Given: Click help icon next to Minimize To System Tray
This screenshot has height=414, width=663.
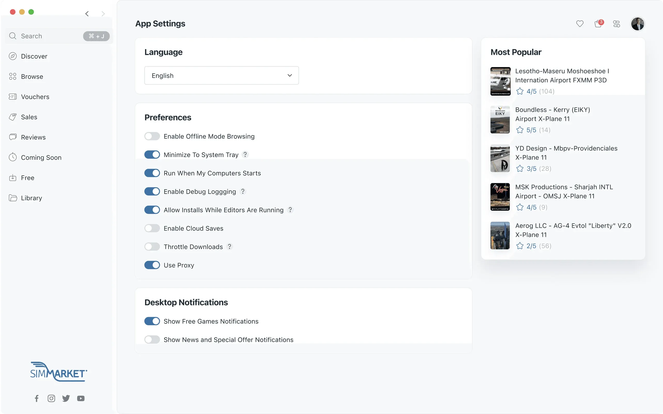Looking at the screenshot, I should (x=245, y=155).
